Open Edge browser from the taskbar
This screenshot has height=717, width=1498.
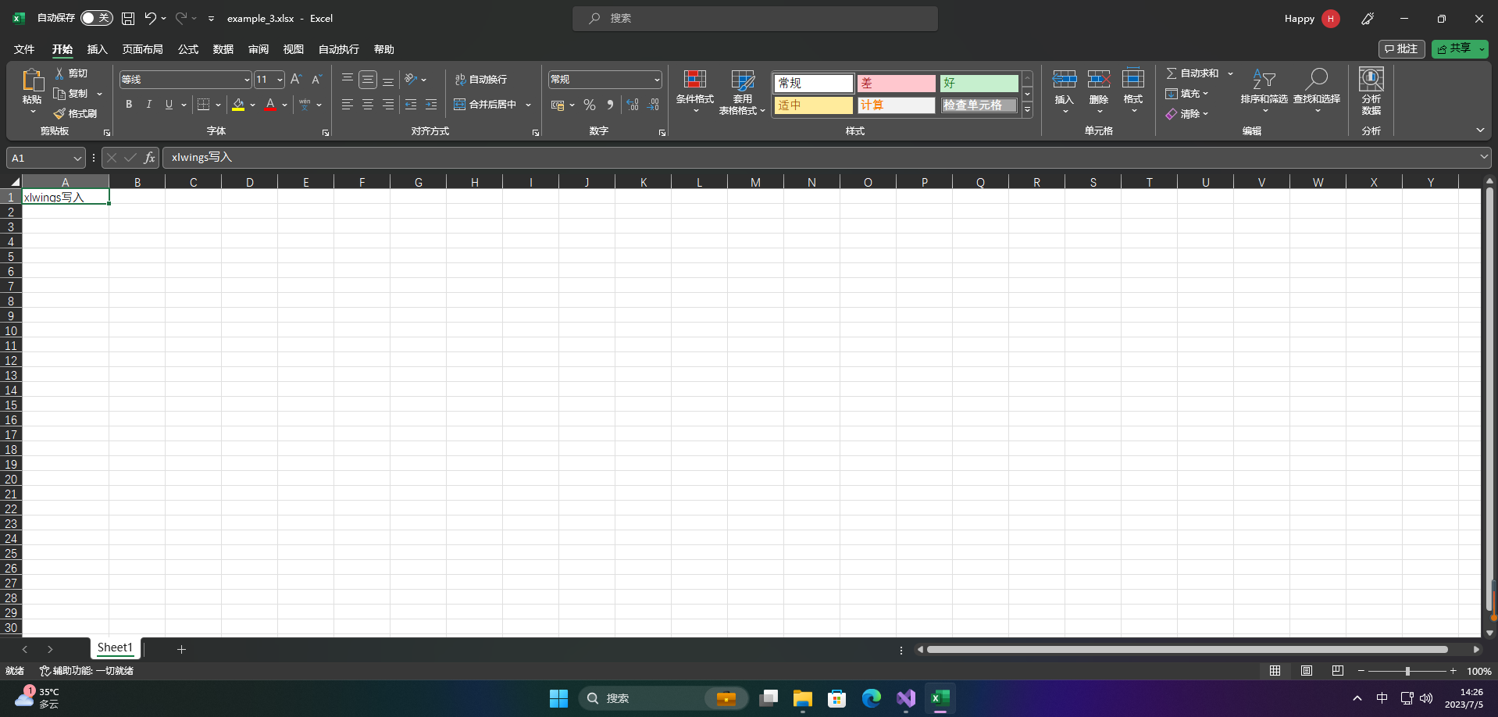(x=871, y=698)
